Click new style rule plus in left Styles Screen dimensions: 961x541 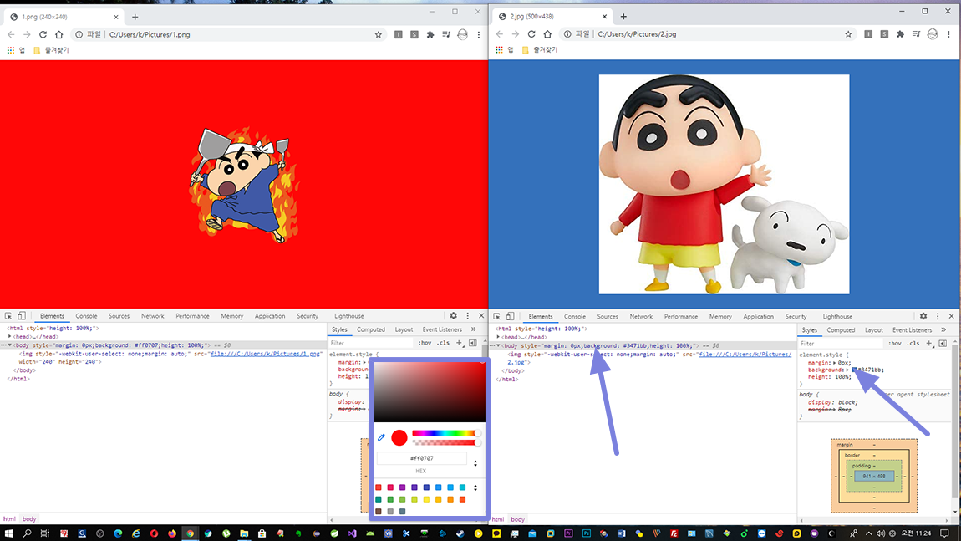tap(459, 343)
